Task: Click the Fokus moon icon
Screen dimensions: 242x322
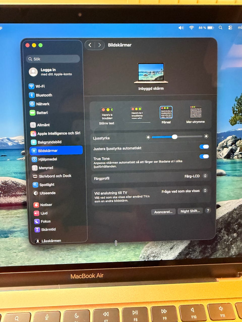Action: [37, 221]
